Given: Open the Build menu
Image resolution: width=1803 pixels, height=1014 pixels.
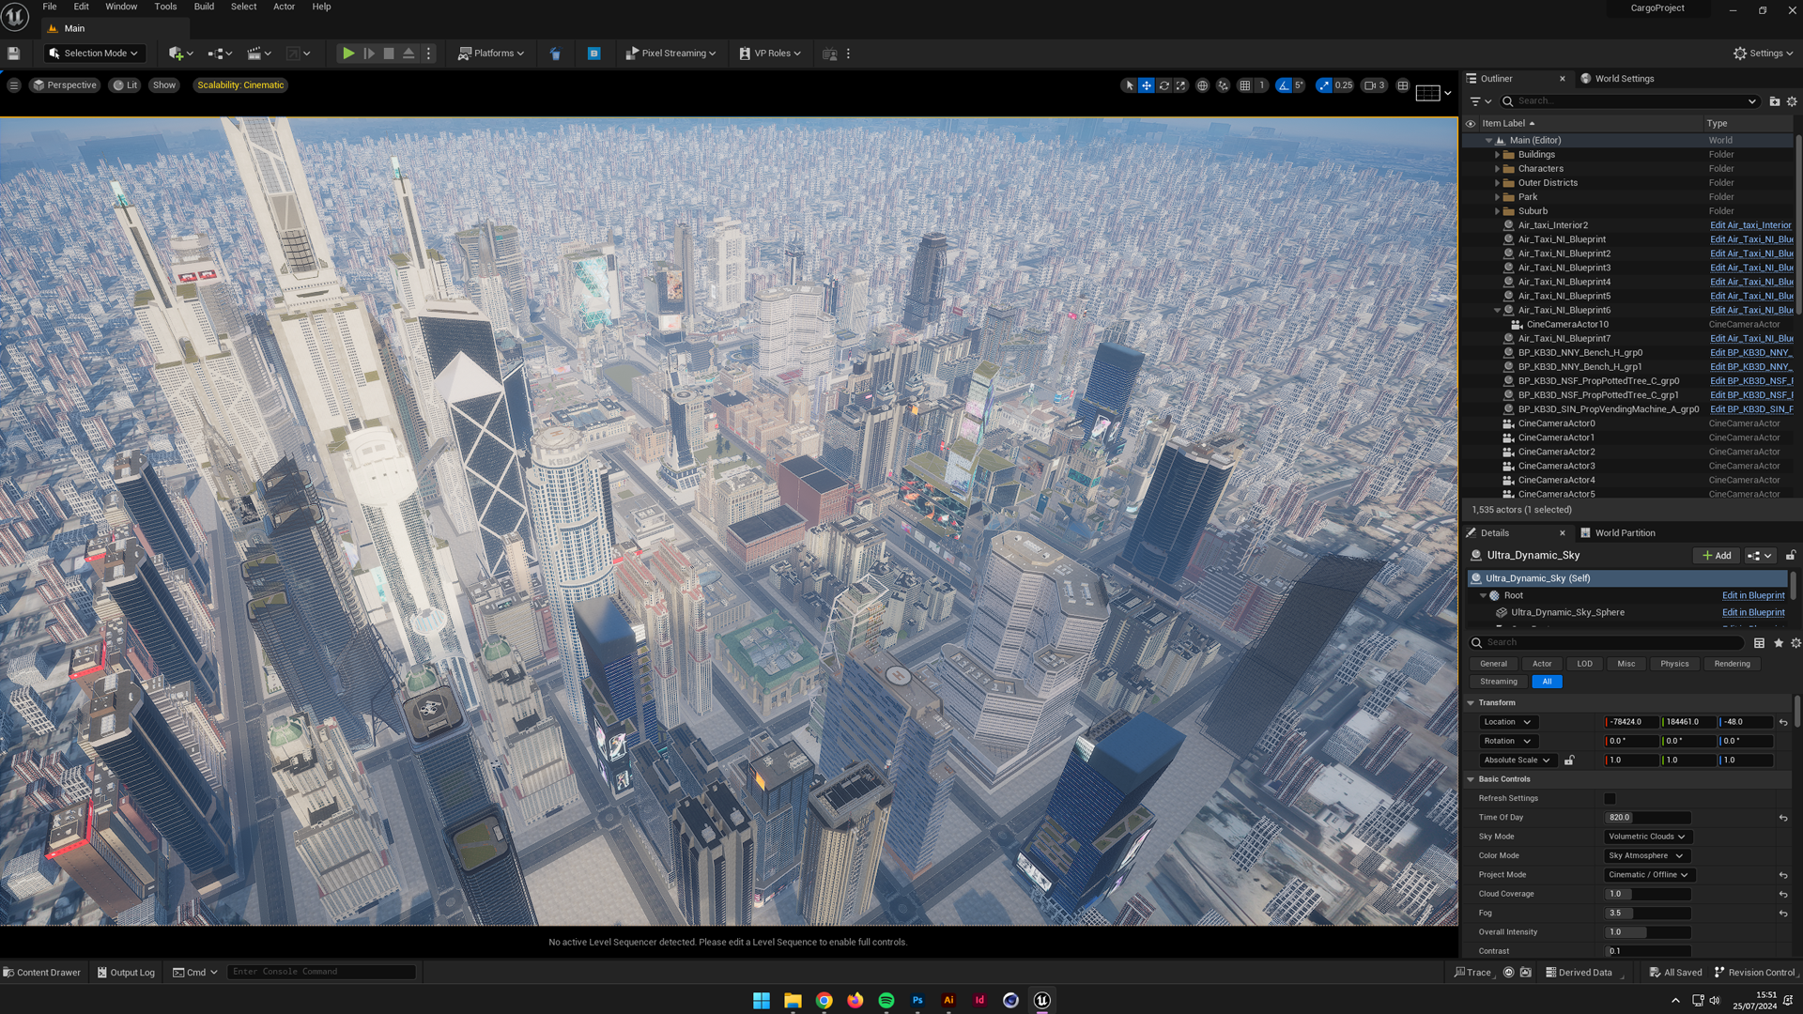Looking at the screenshot, I should (x=204, y=7).
